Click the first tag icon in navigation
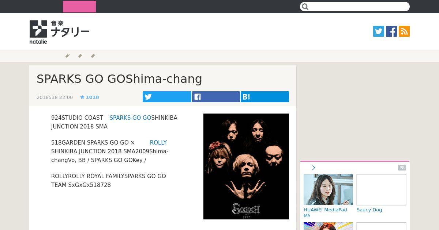Image resolution: width=439 pixels, height=230 pixels. 67,56
